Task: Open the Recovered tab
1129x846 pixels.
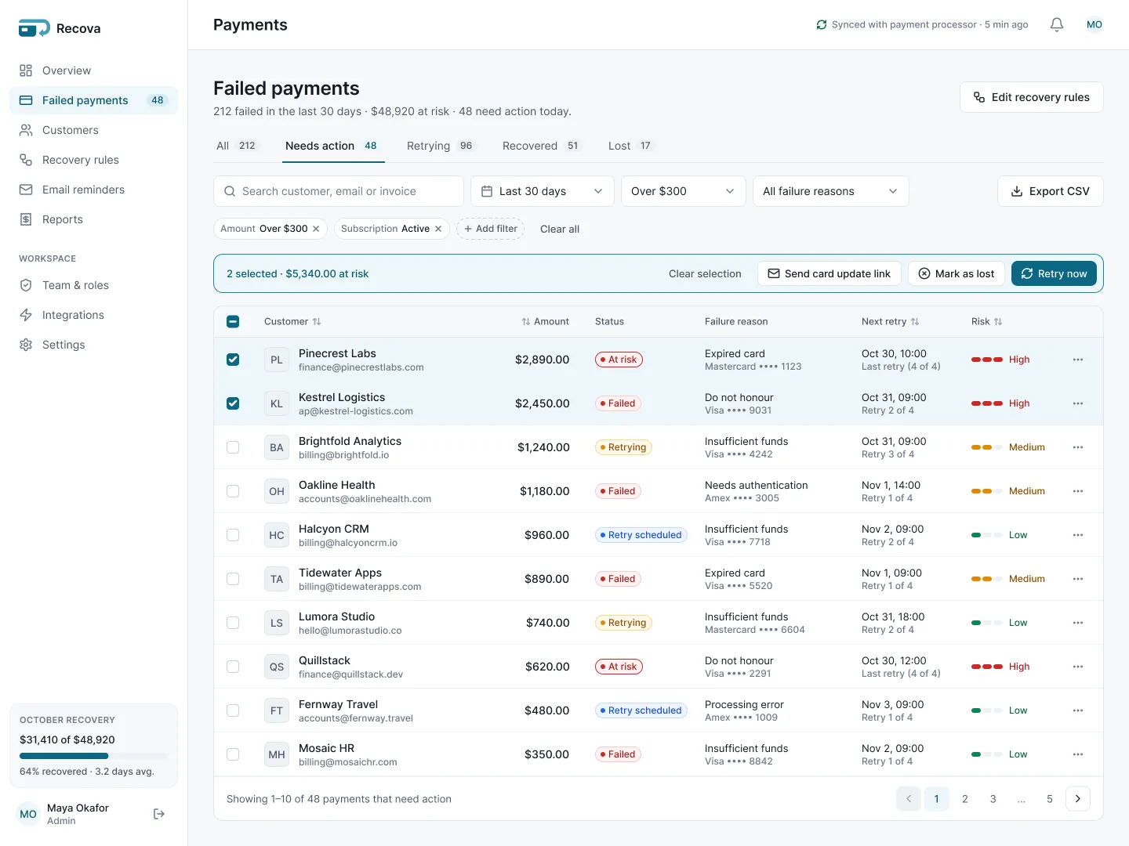Action: [x=542, y=146]
